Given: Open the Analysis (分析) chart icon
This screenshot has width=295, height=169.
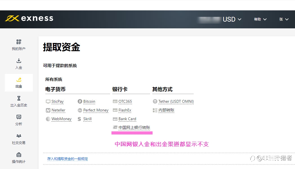Looking at the screenshot, I should click(x=19, y=117).
